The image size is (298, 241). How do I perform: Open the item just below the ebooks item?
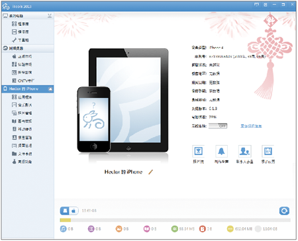tap(22, 129)
